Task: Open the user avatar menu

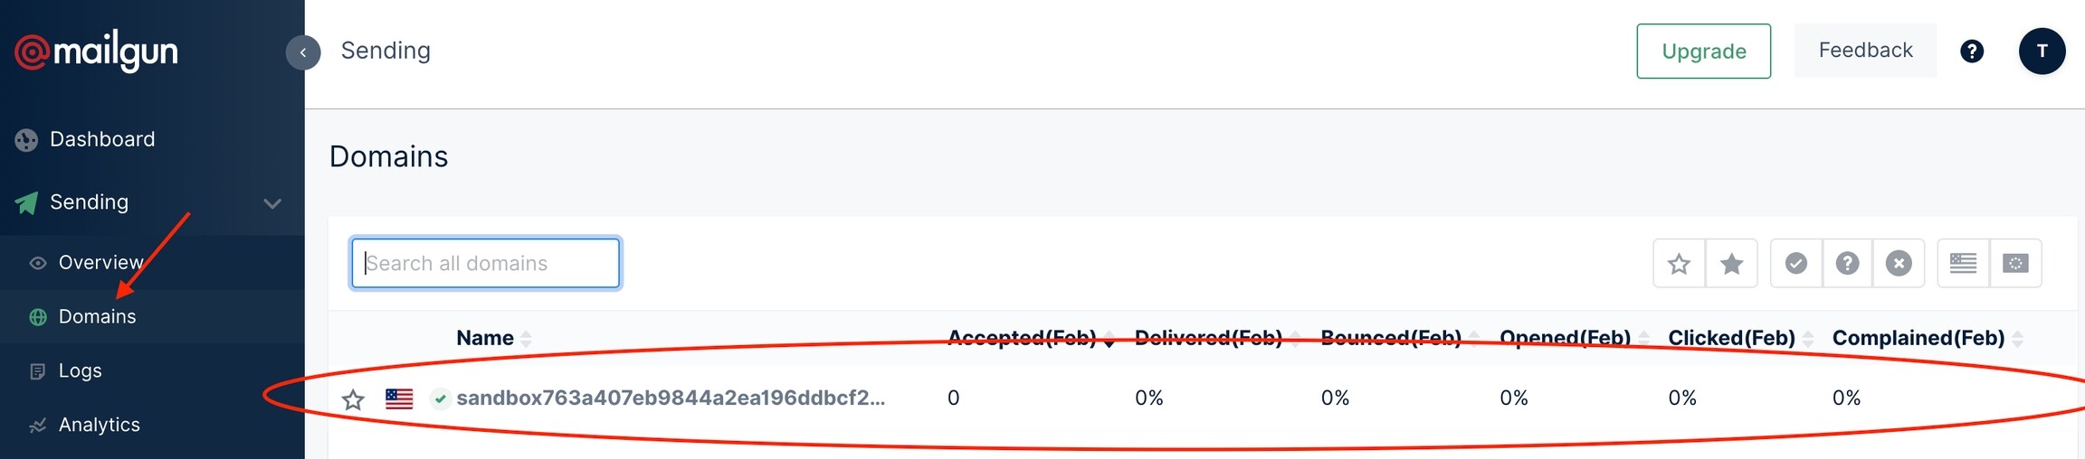Action: (2042, 52)
